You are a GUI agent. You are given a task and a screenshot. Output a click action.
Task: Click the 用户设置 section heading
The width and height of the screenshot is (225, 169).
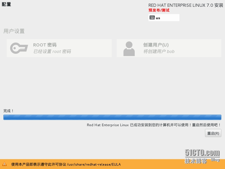point(14,31)
